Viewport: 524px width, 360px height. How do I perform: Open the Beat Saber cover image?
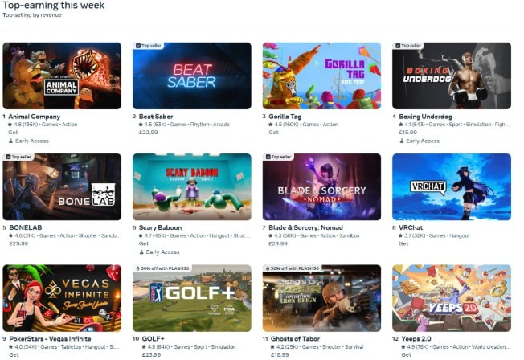coord(192,76)
